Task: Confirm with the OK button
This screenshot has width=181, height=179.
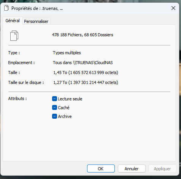Action: [x=101, y=169]
